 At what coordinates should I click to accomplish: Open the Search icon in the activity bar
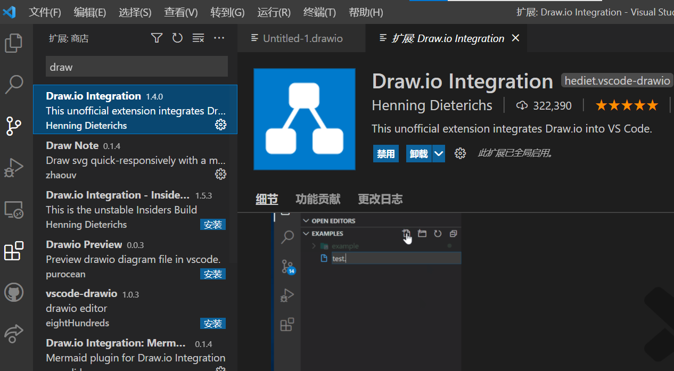[x=14, y=84]
